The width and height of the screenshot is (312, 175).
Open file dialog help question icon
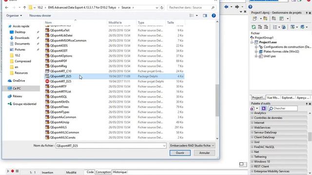214,16
